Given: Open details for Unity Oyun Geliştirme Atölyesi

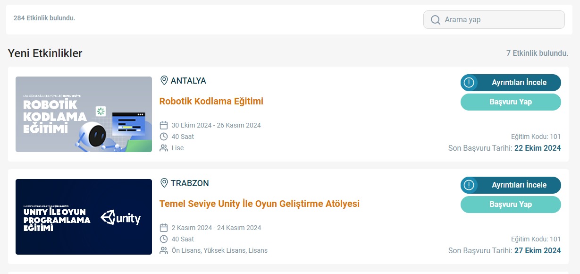Looking at the screenshot, I should pyautogui.click(x=511, y=185).
